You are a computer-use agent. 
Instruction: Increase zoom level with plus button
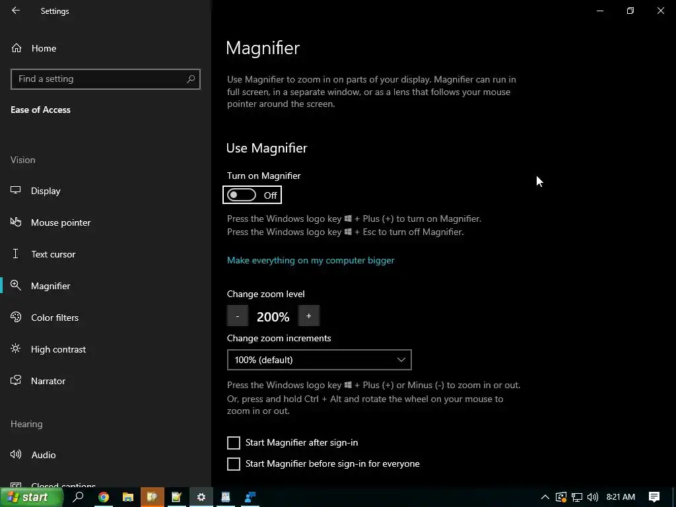pos(309,316)
